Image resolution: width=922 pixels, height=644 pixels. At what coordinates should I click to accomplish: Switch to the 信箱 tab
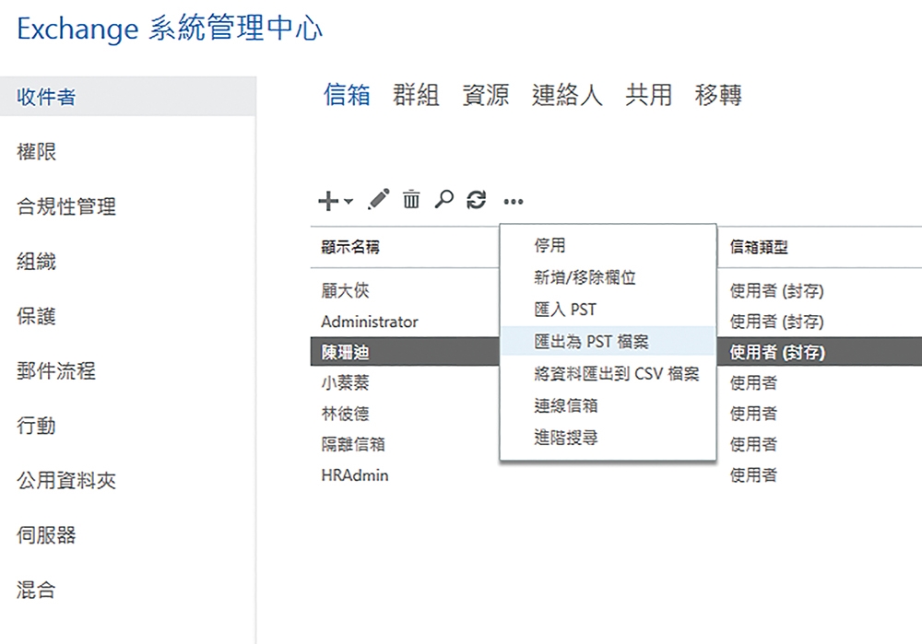[x=347, y=95]
